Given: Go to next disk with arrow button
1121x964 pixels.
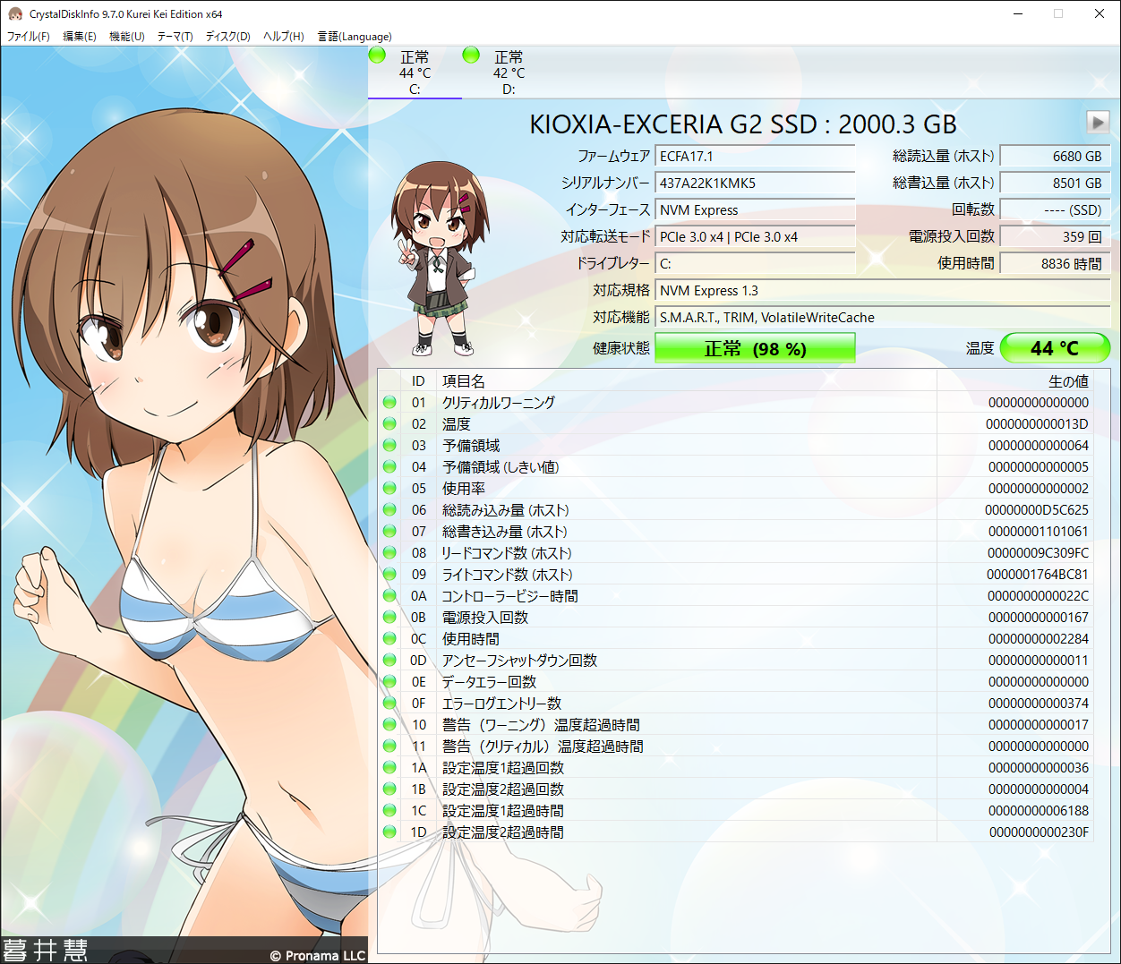Looking at the screenshot, I should [x=1098, y=122].
